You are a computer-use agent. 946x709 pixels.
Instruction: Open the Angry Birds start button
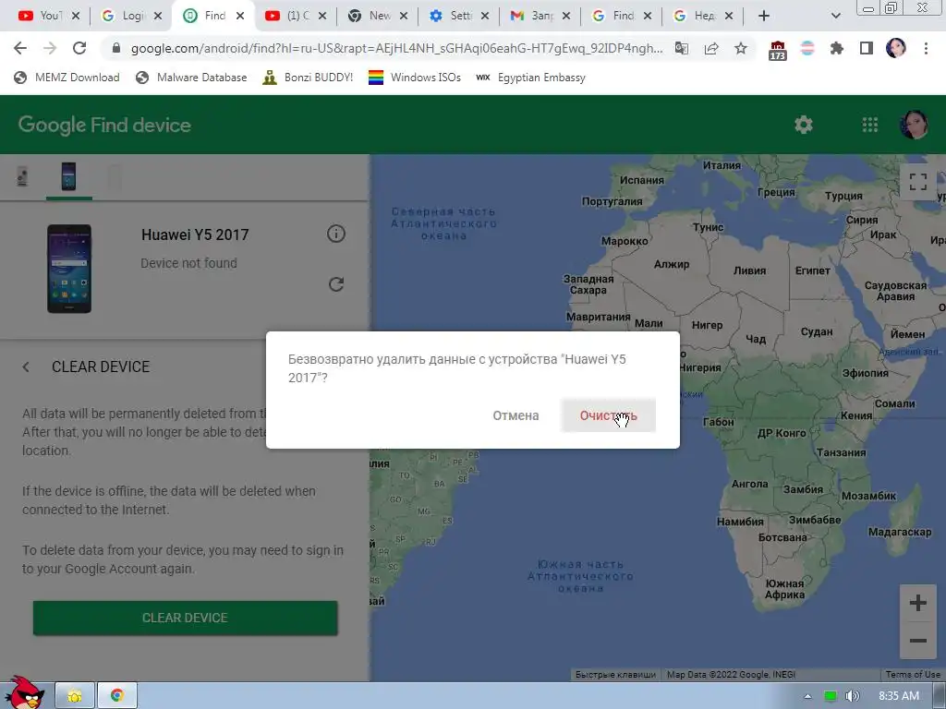click(x=23, y=693)
